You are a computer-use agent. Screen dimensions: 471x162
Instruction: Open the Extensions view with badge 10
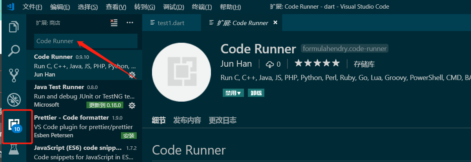(15, 126)
